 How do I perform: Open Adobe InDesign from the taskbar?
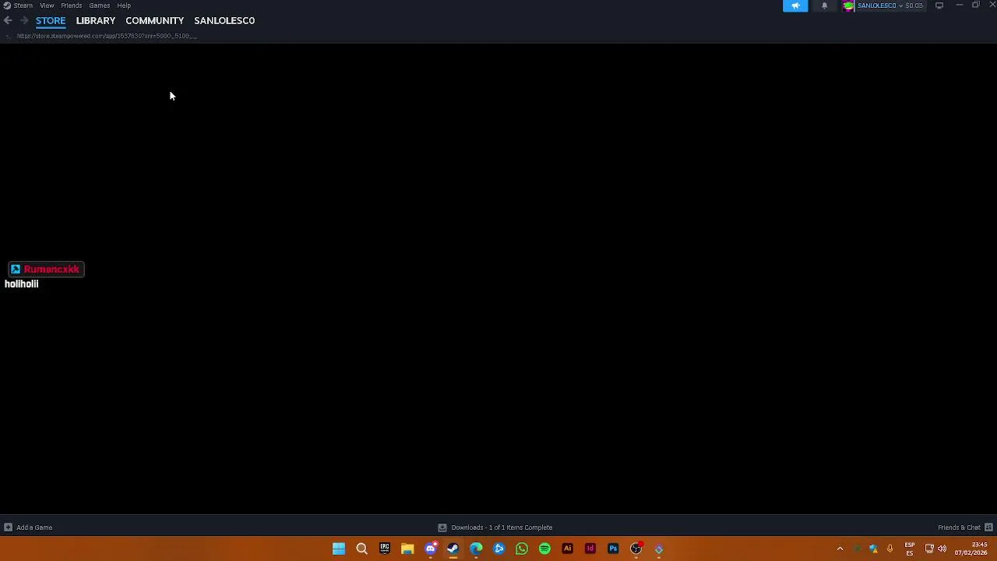pyautogui.click(x=590, y=549)
